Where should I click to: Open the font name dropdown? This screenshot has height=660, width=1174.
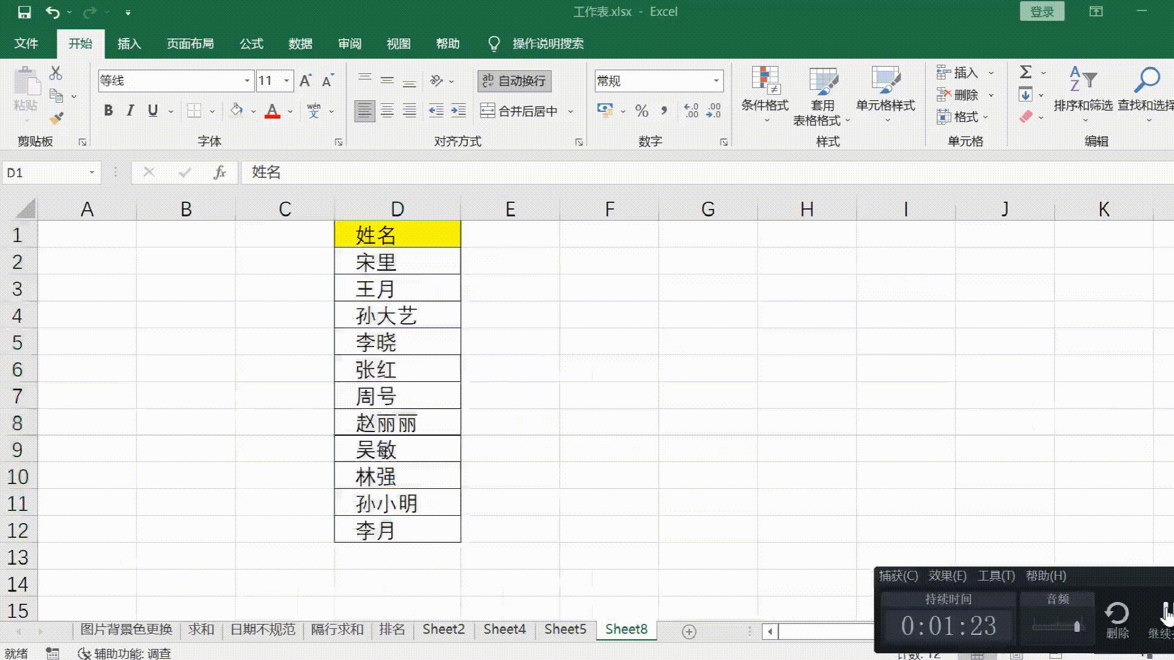(246, 80)
